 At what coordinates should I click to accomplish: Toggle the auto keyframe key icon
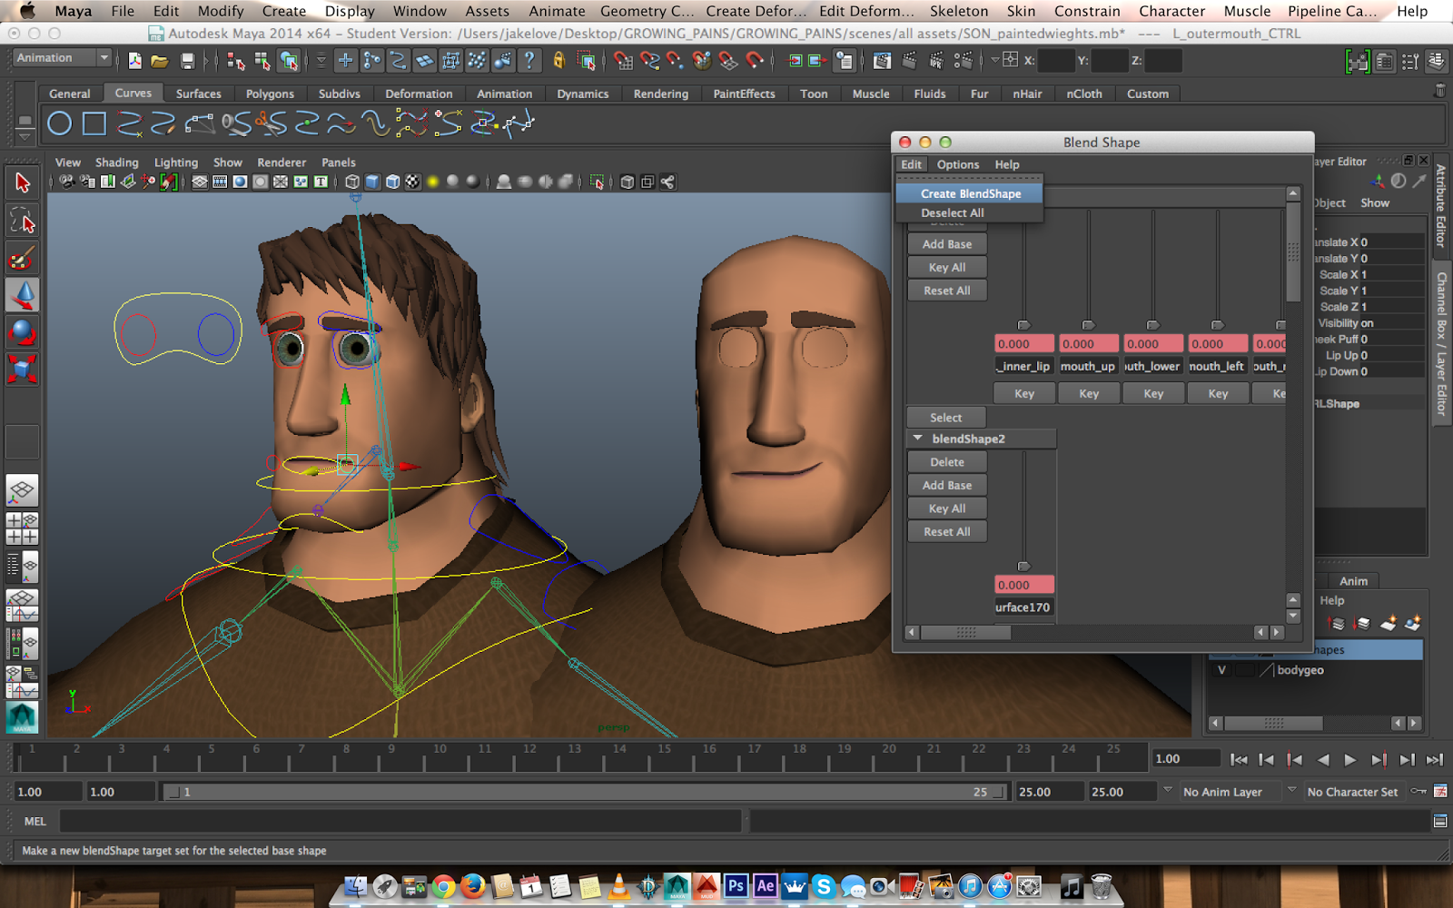(x=1418, y=792)
